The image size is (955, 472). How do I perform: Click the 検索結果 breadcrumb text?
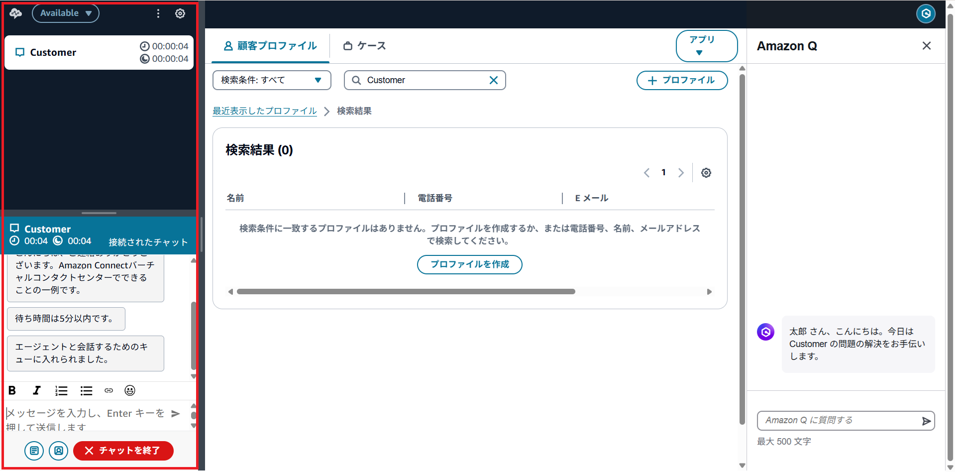[354, 111]
